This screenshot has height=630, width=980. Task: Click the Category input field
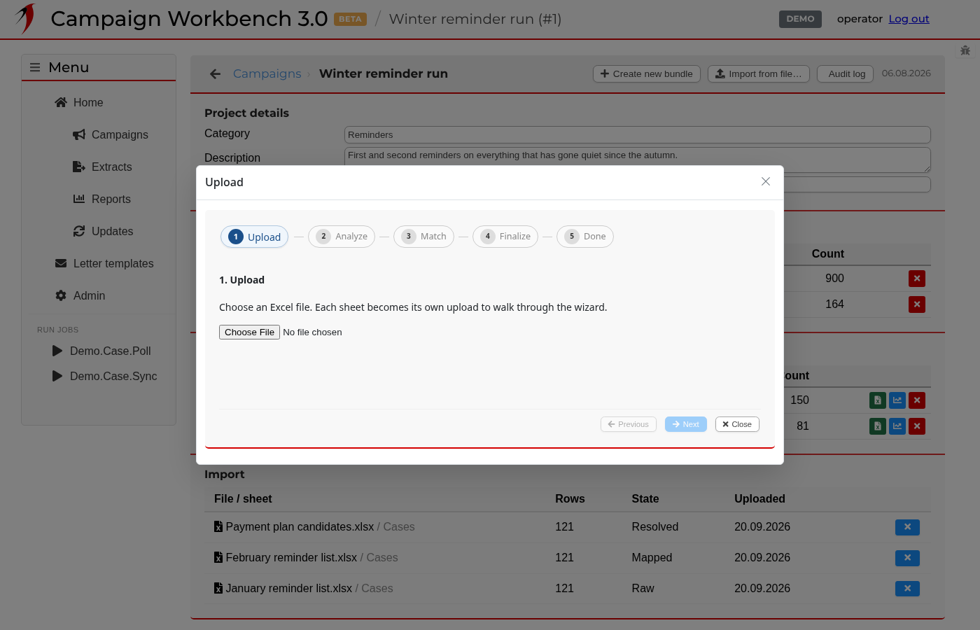[x=638, y=134]
